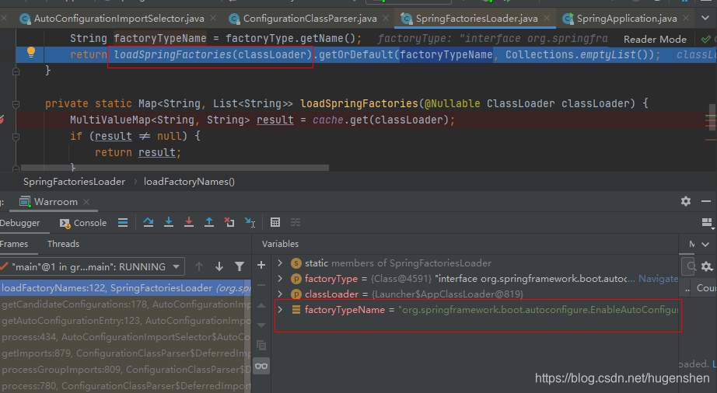Click Navigate link for factoryType
This screenshot has width=717, height=393.
tap(658, 278)
